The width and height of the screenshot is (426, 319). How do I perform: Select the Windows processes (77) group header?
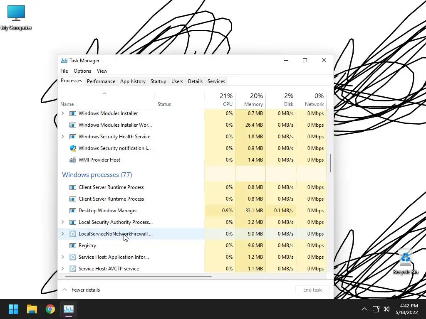(97, 175)
